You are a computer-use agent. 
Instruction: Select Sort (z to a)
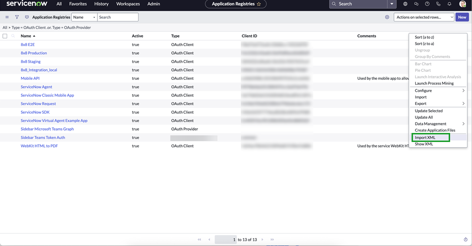point(424,44)
